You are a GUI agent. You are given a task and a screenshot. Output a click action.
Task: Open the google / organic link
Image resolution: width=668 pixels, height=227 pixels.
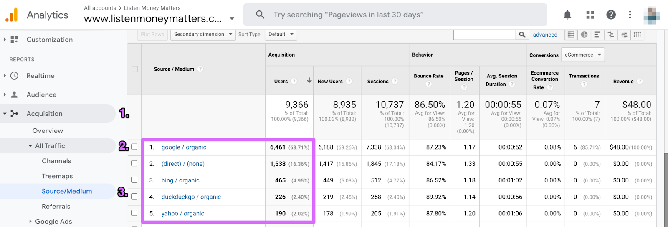pos(184,147)
